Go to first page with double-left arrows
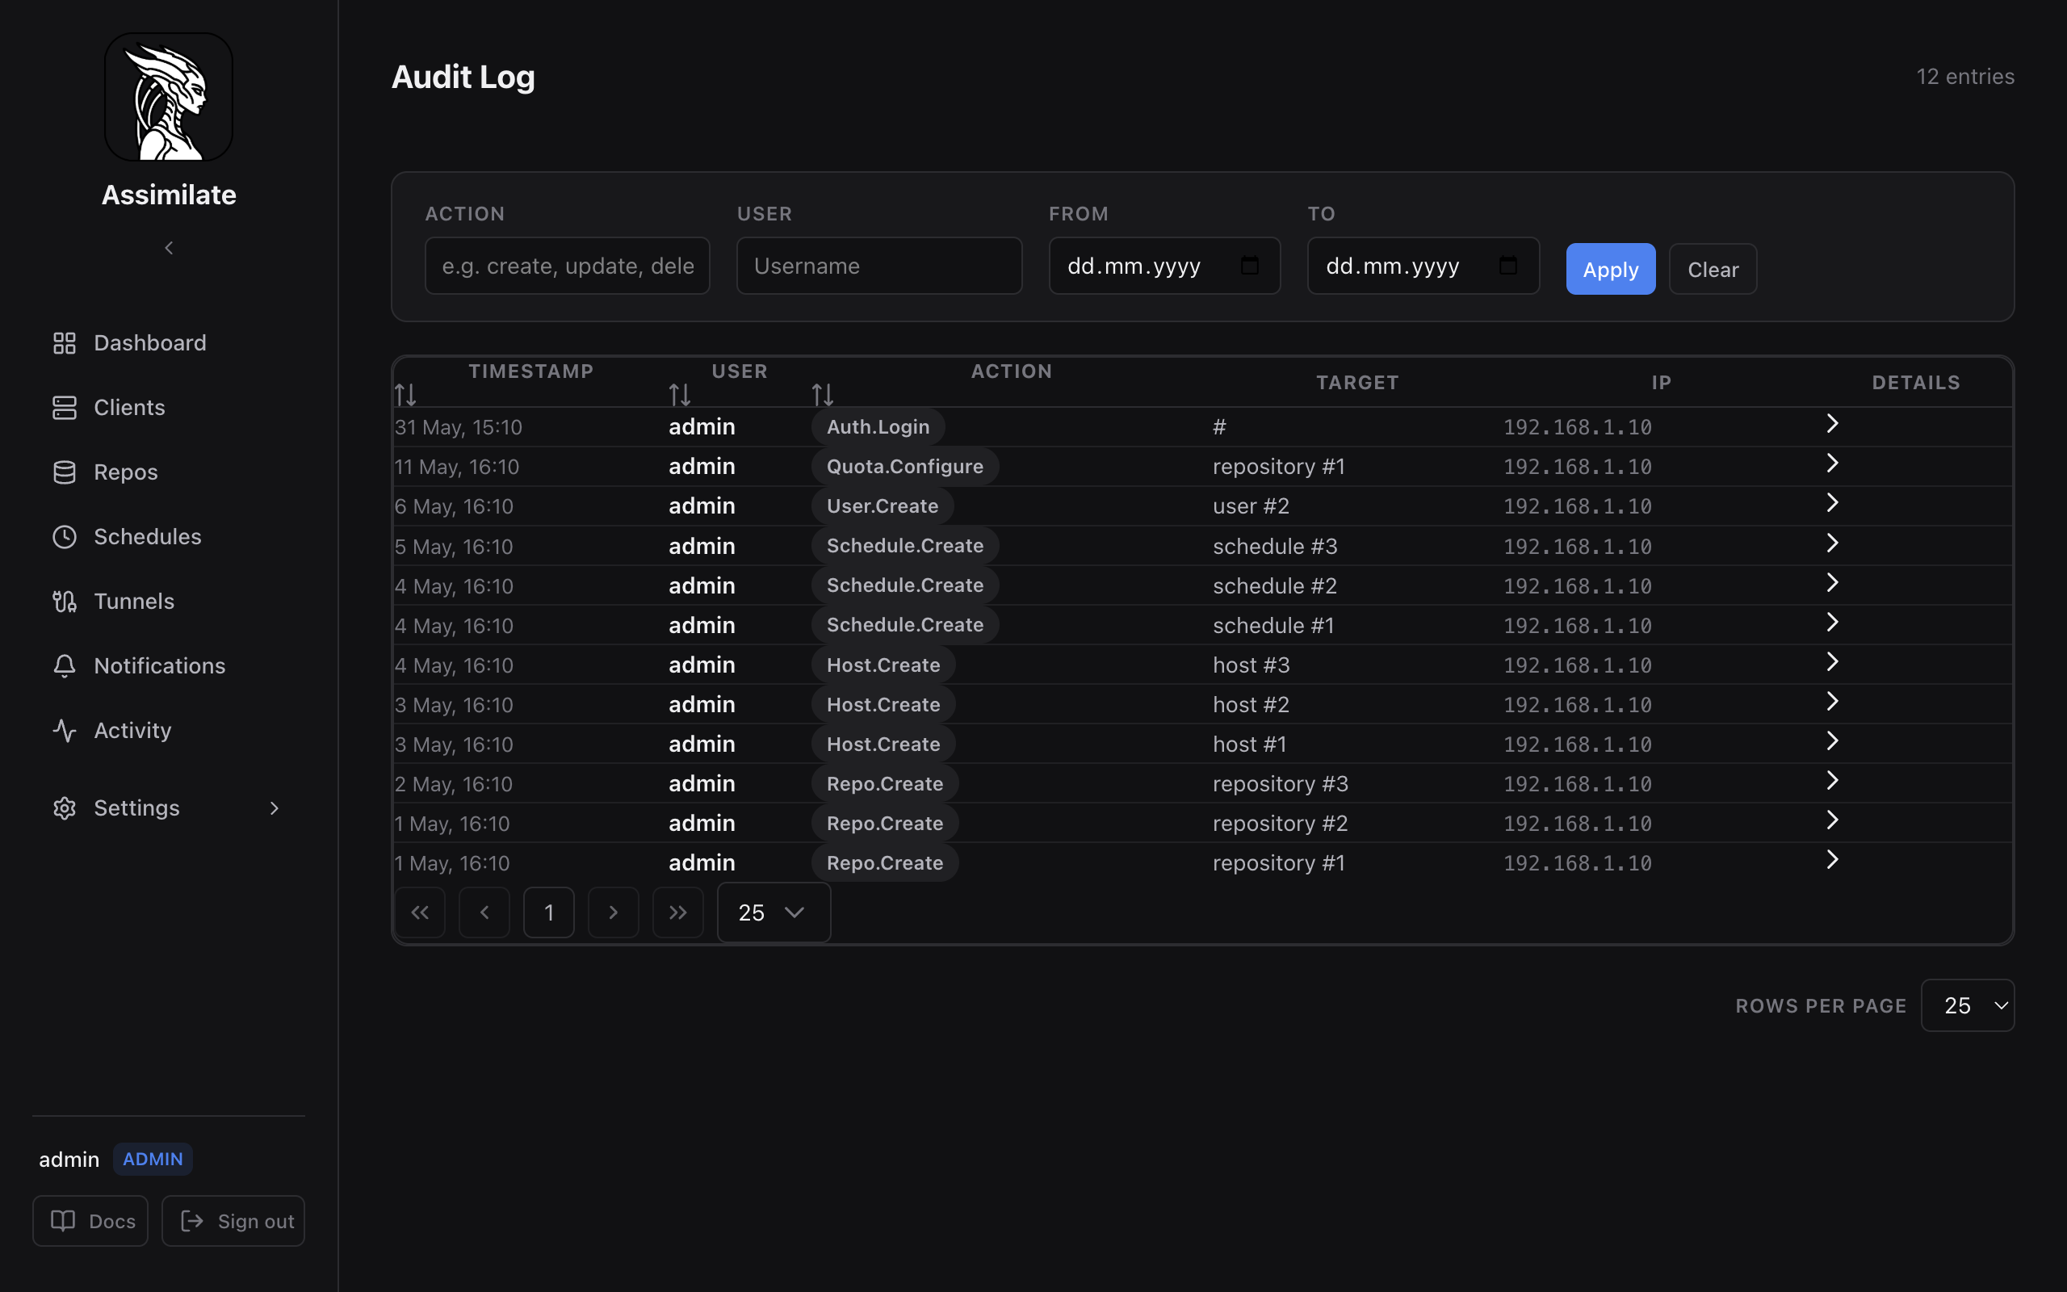Screen dimensions: 2067x1292 coord(419,912)
